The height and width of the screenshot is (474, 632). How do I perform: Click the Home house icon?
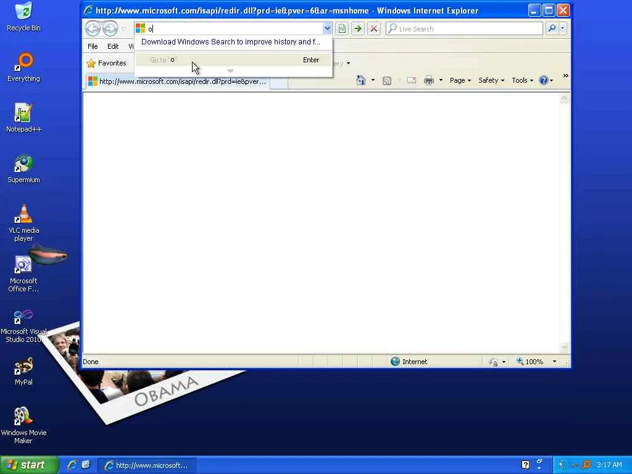click(x=360, y=80)
